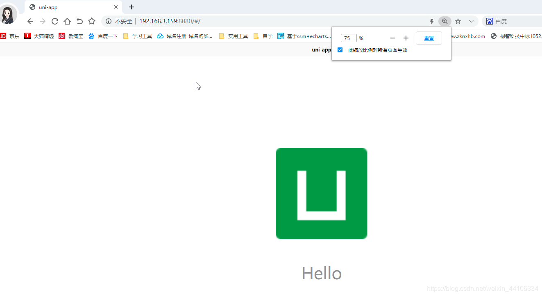Open the home page icon
Screen dimensions: 542x296
(67, 21)
